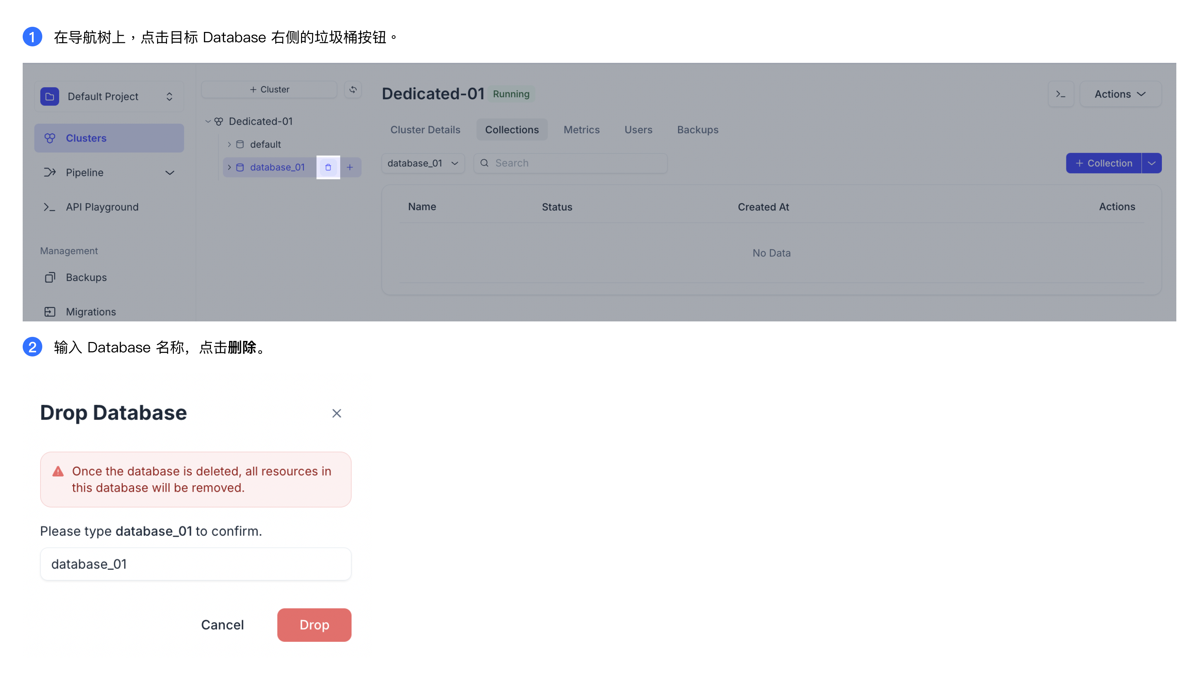Click the refresh icon near the Cluster button
The image size is (1199, 683).
pyautogui.click(x=354, y=90)
